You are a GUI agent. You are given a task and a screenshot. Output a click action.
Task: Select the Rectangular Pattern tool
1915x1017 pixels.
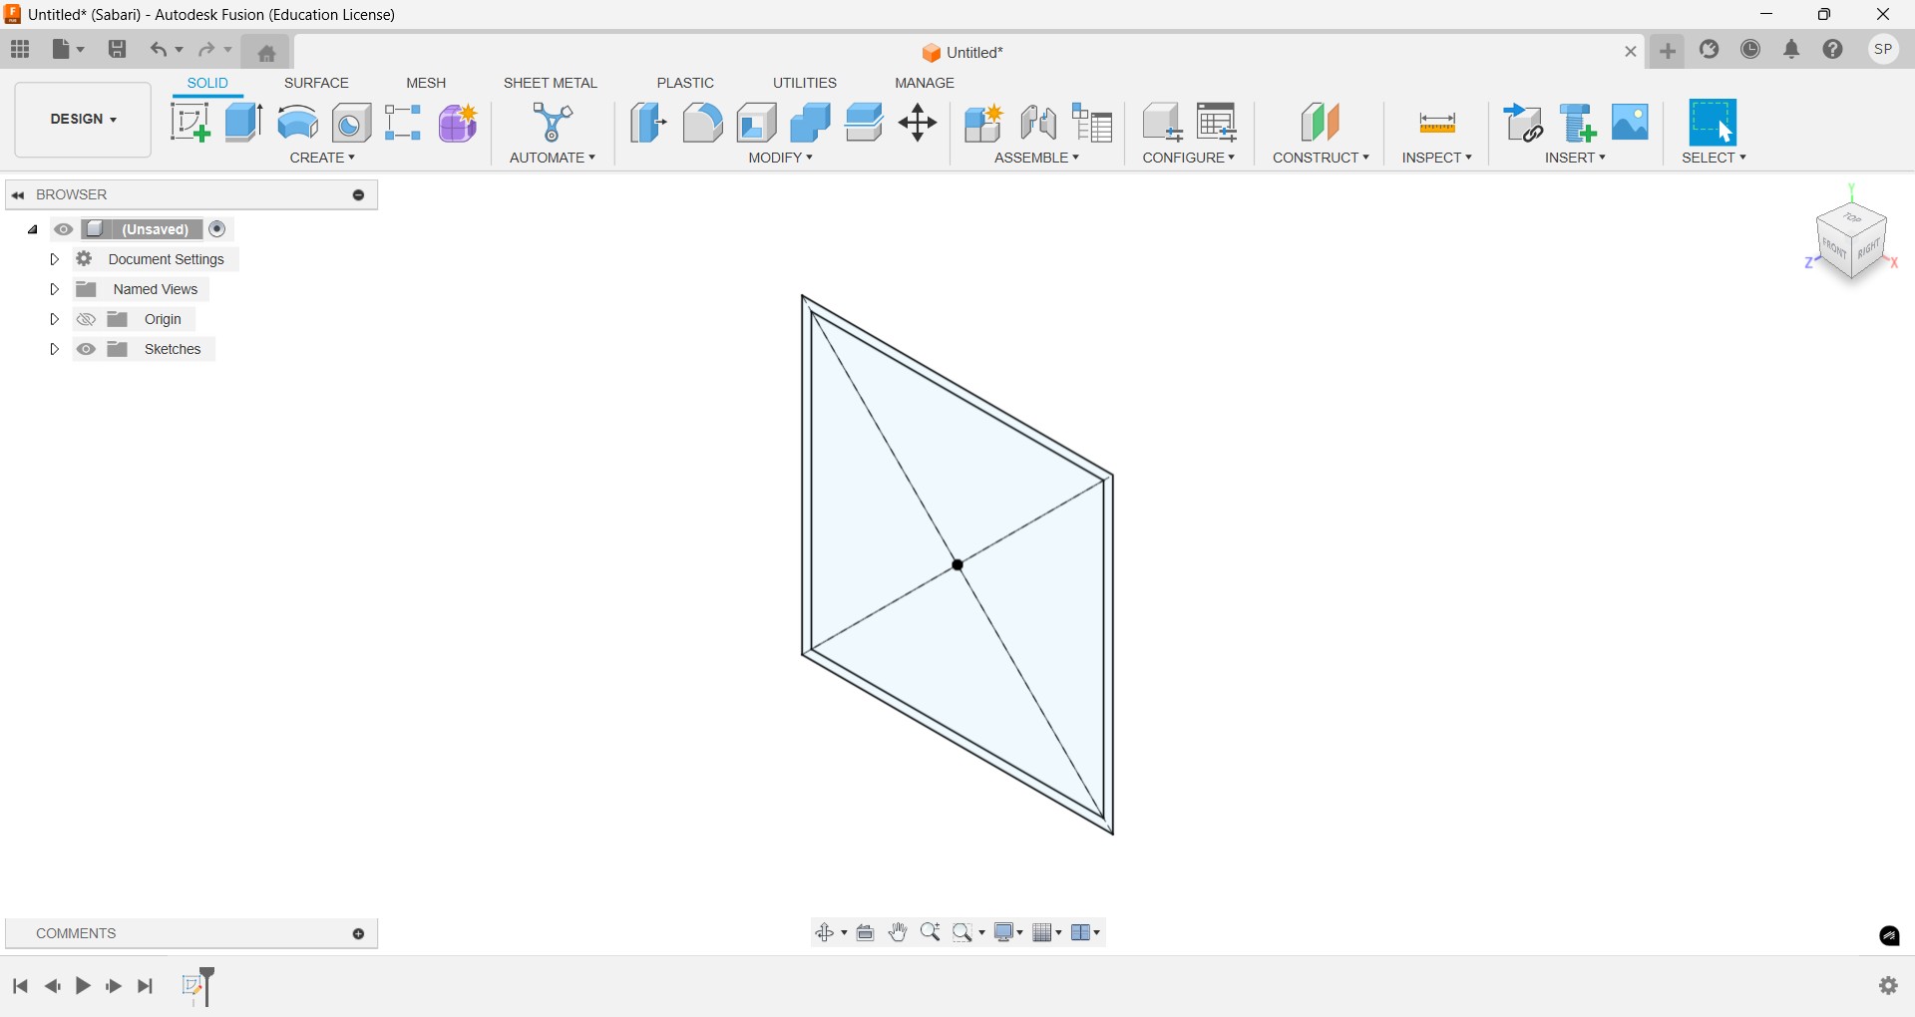click(404, 123)
